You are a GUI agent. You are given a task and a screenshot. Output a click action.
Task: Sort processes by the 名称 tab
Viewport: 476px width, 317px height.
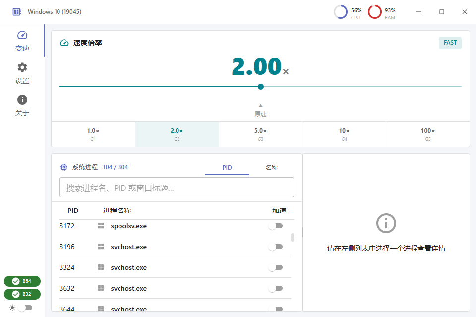coord(272,168)
